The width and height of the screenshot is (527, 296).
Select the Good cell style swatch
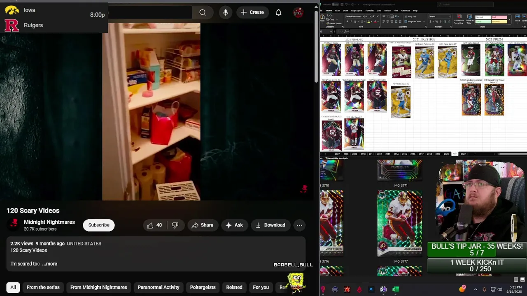click(483, 21)
